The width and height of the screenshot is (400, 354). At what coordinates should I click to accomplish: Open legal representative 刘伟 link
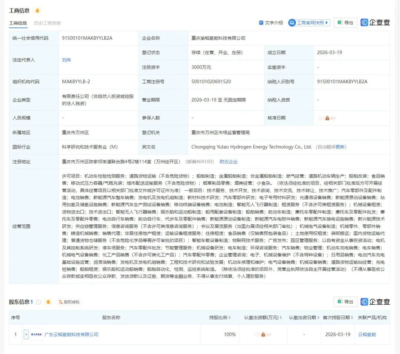pos(66,60)
